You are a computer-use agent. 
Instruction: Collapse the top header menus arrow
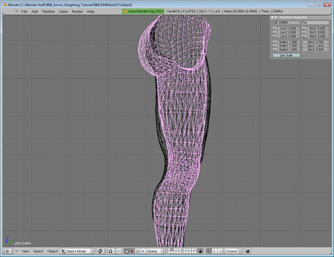pyautogui.click(x=16, y=11)
